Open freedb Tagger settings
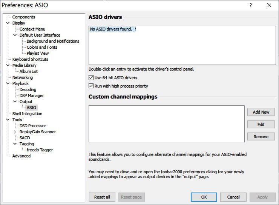The image size is (279, 205). pyautogui.click(x=40, y=150)
